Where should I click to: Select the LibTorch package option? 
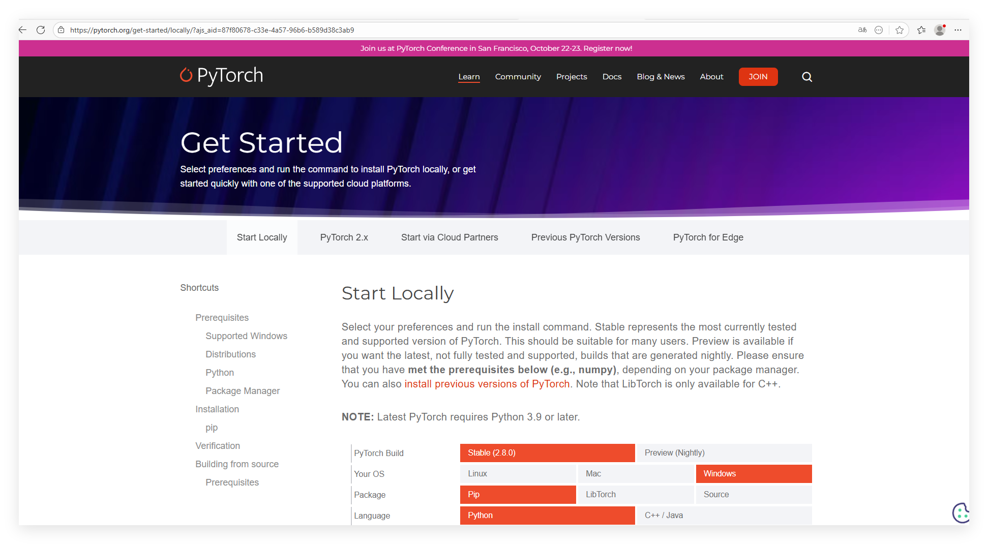pos(636,495)
